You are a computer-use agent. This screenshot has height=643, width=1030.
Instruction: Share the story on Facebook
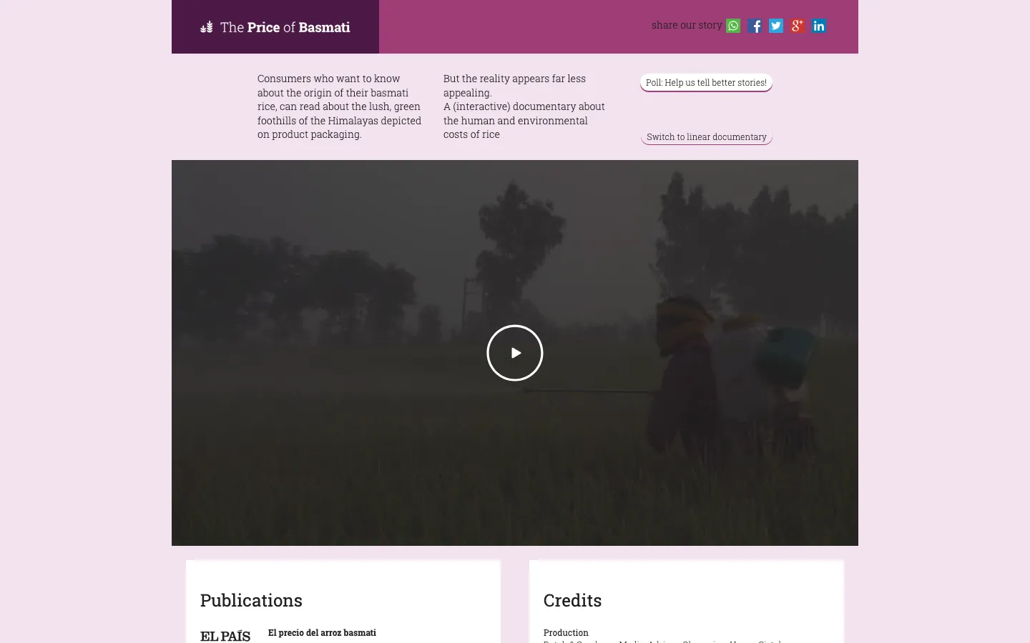tap(755, 26)
